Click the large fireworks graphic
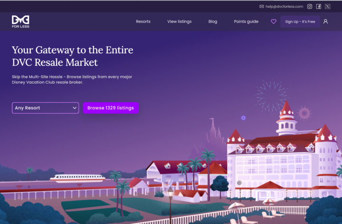This screenshot has width=342, height=224. click(x=271, y=96)
